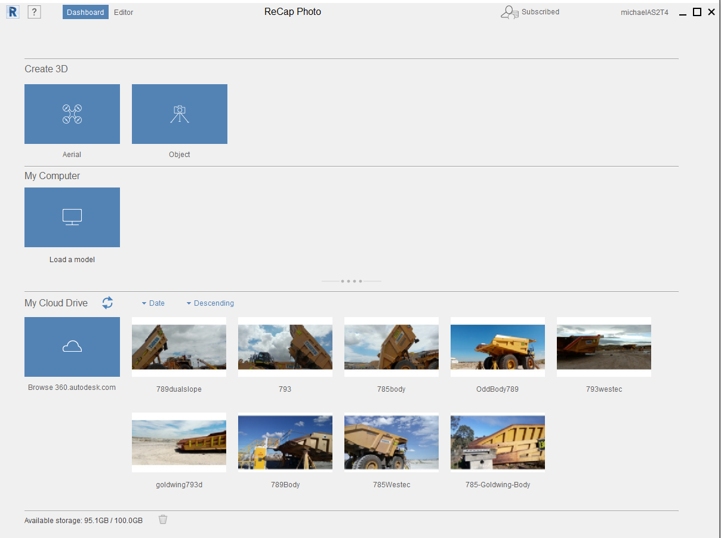
Task: Click the panel splitter dots handle
Action: click(x=352, y=281)
